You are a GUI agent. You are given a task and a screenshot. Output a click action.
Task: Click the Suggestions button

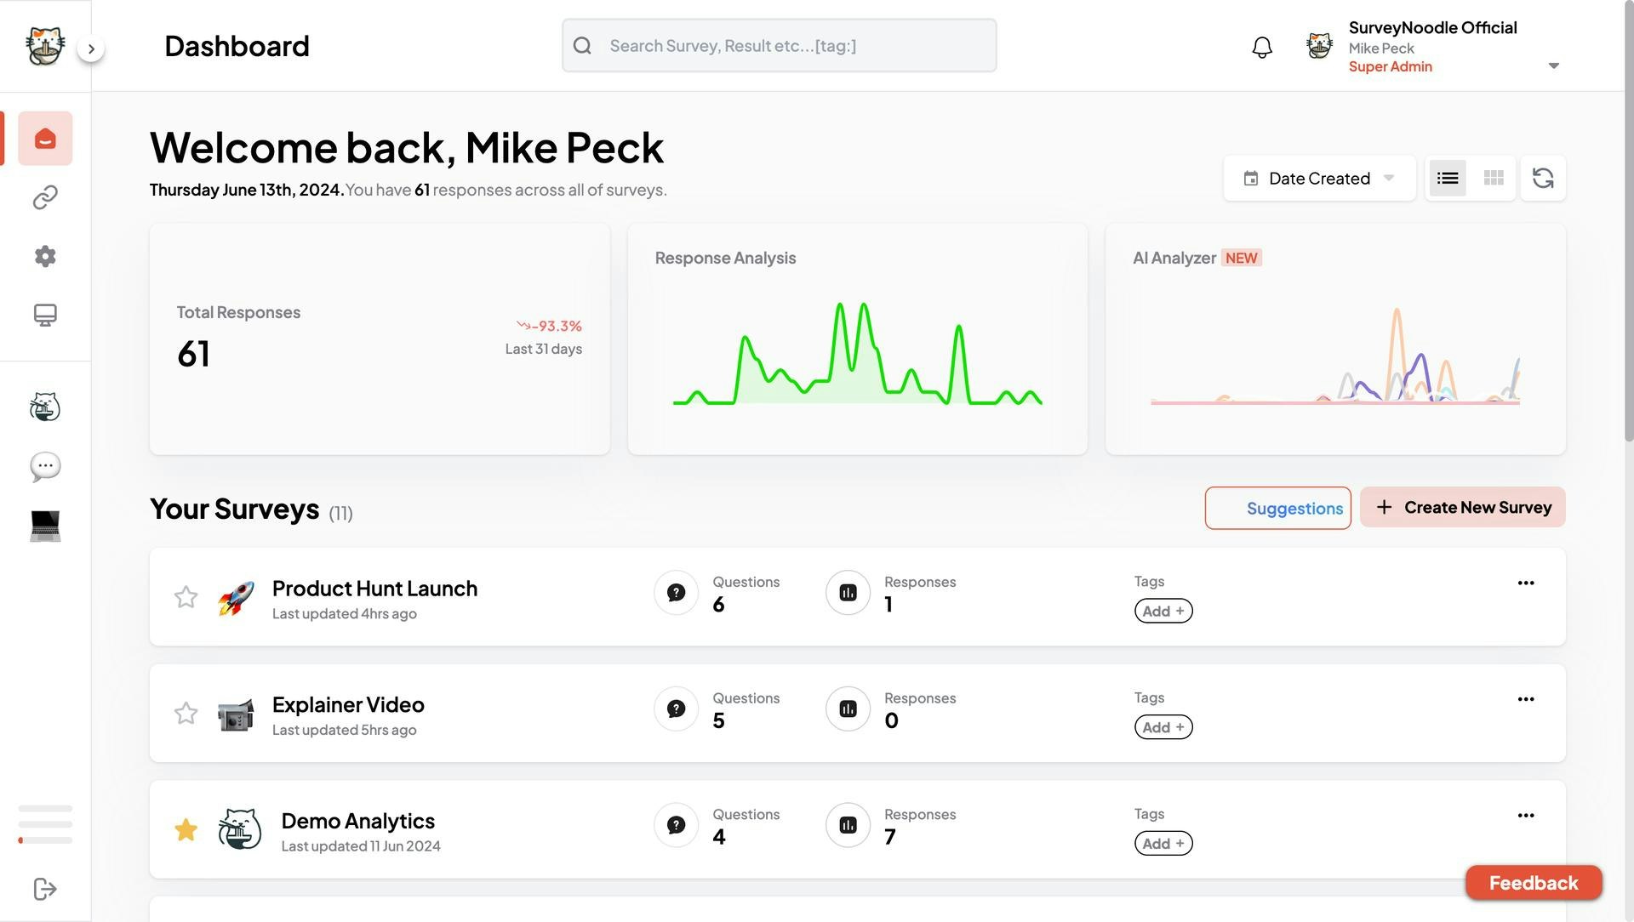coord(1277,508)
